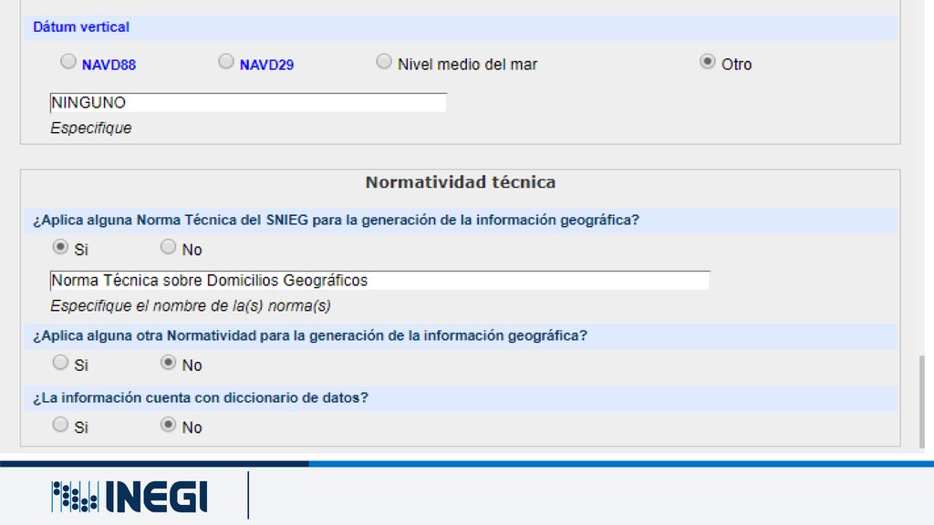The image size is (934, 525).
Task: Click the Norma Técnica sobre Domicilios Geográficos field
Action: (x=380, y=281)
